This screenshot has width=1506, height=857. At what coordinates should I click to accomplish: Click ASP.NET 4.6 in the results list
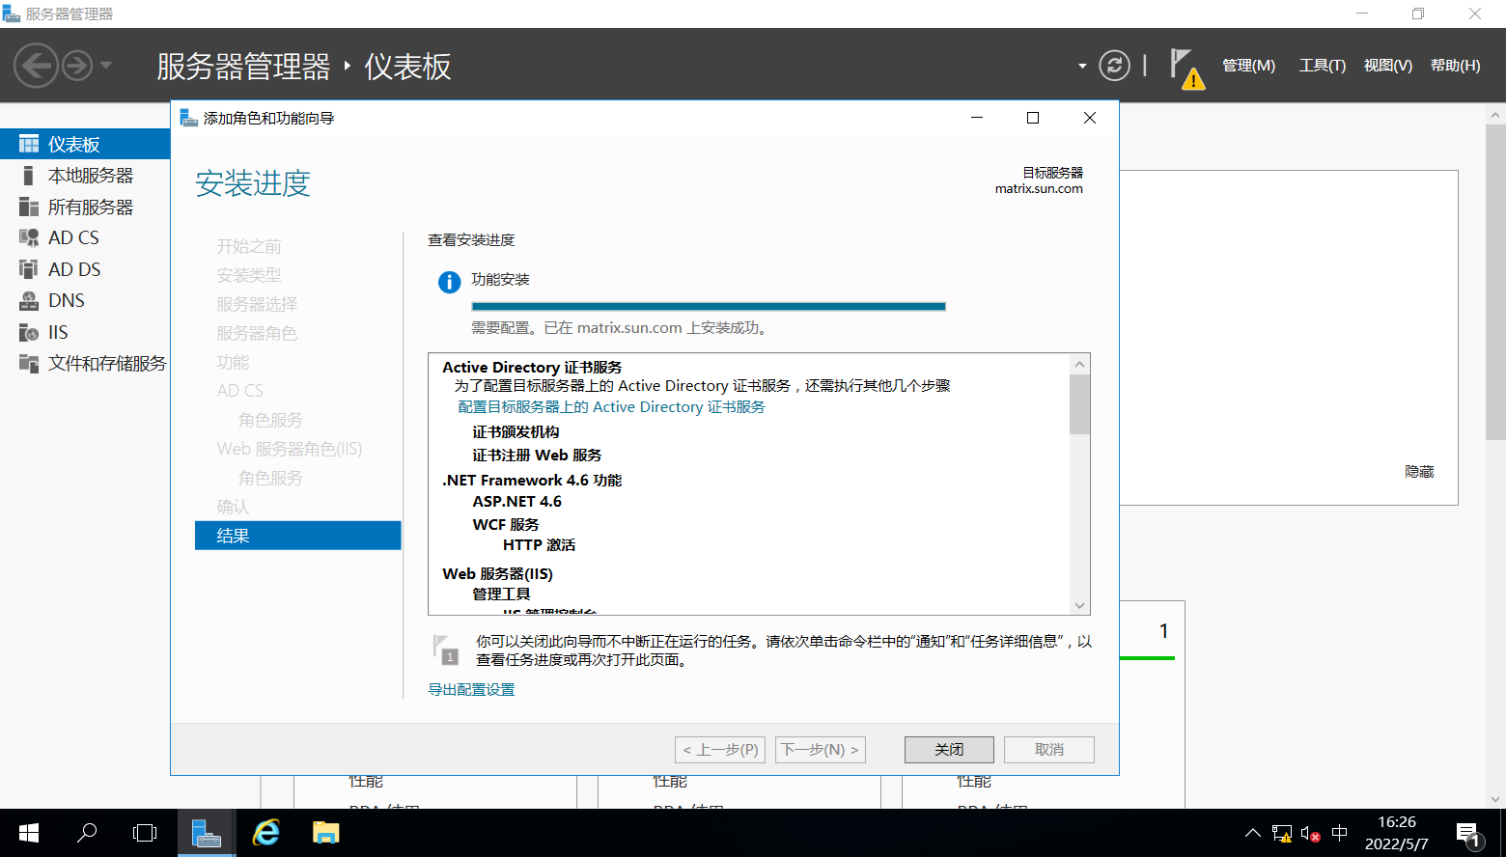[516, 502]
